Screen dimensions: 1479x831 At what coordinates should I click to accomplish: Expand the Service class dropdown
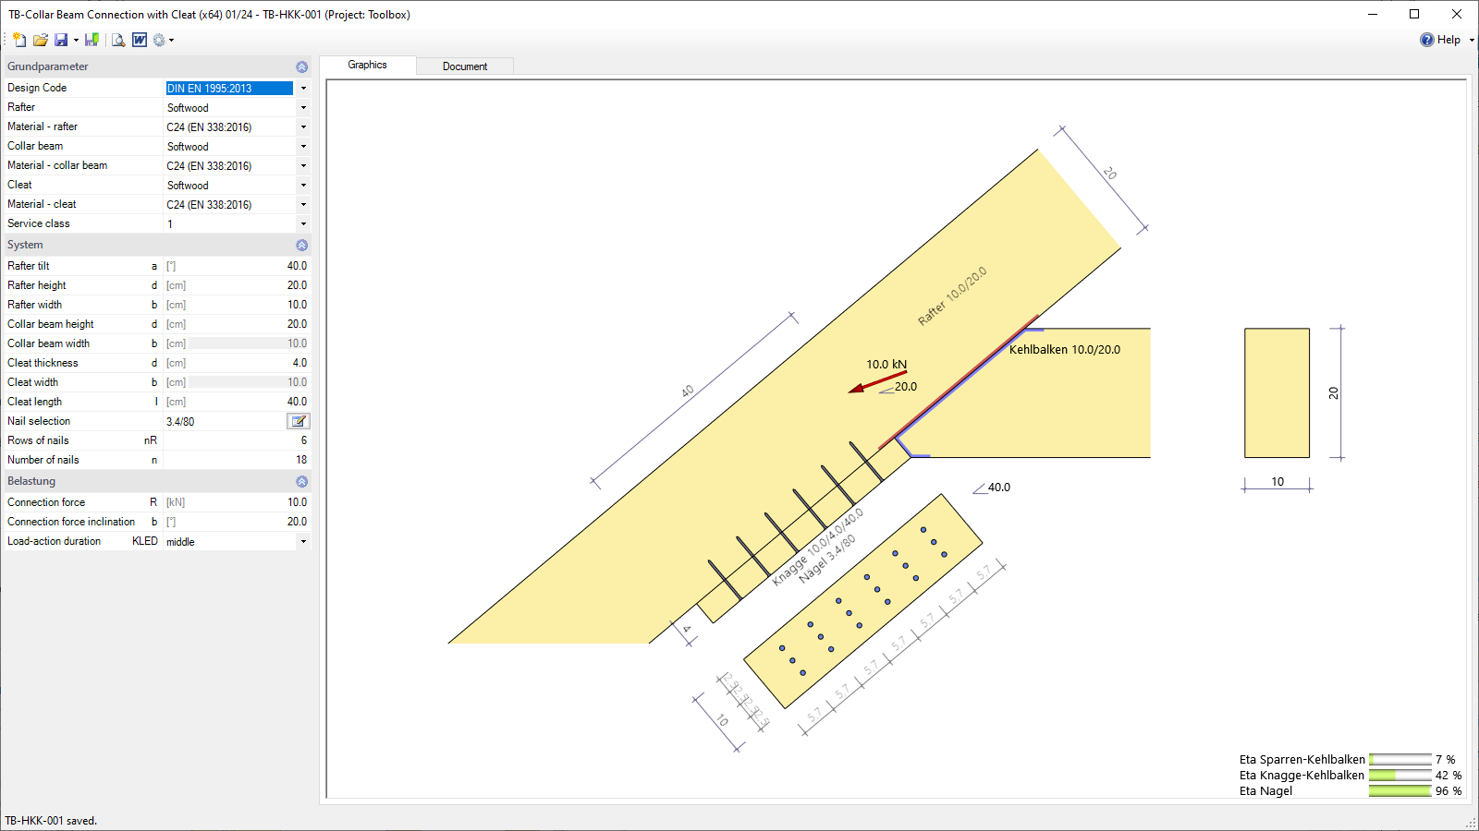coord(303,224)
